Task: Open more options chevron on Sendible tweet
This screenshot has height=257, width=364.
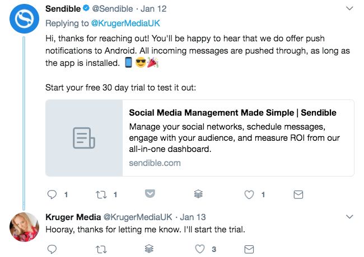Action: 349,9
